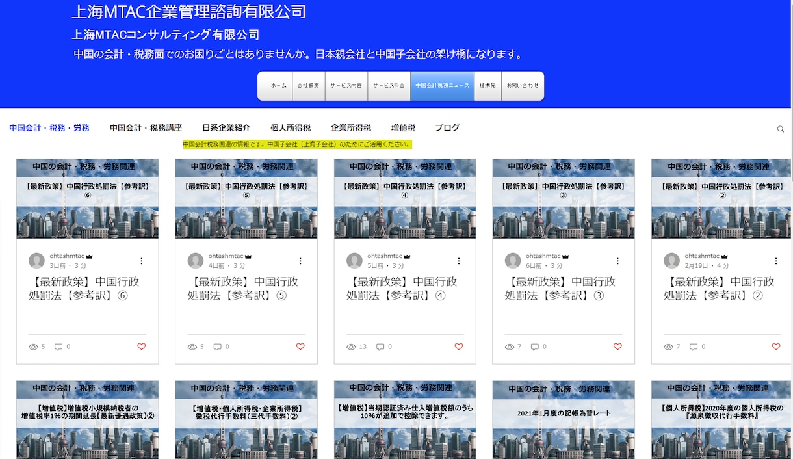Viewport: 793px width, 459px height.
Task: Open more options for 行政処罰法 ⑥ post
Action: [142, 261]
